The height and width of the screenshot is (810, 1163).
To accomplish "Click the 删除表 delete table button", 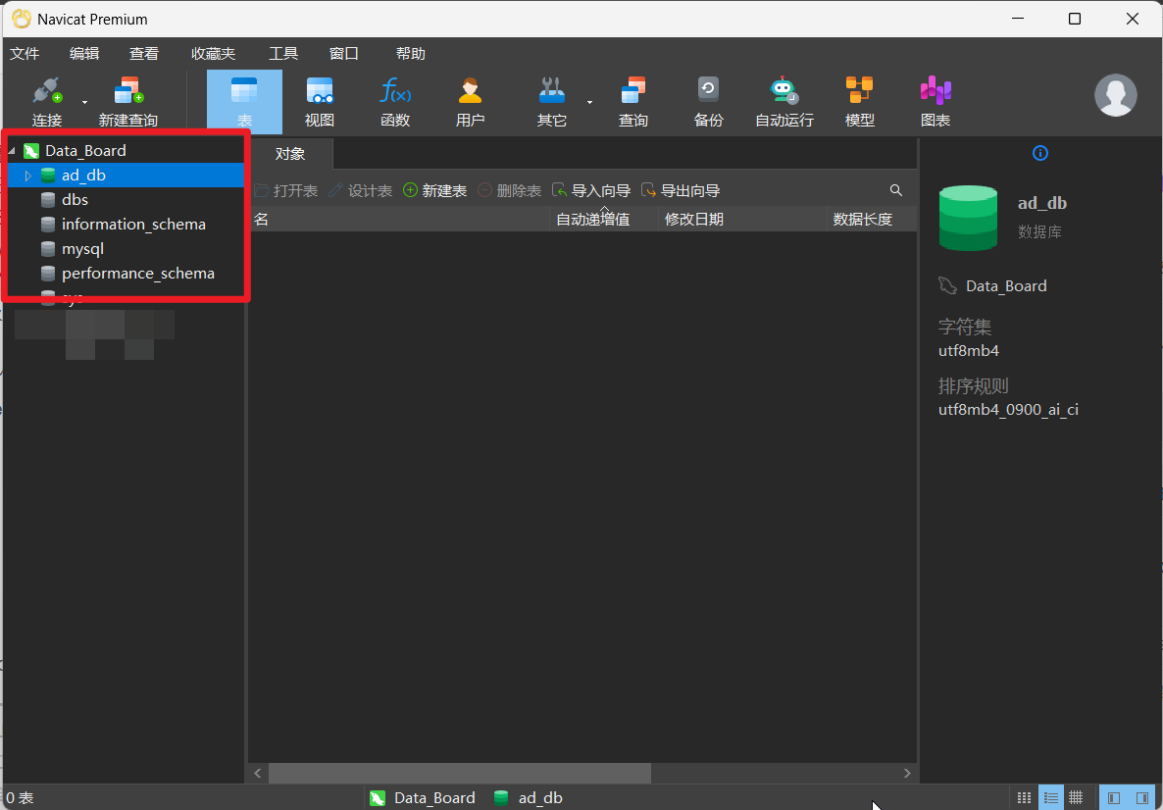I will [x=510, y=190].
